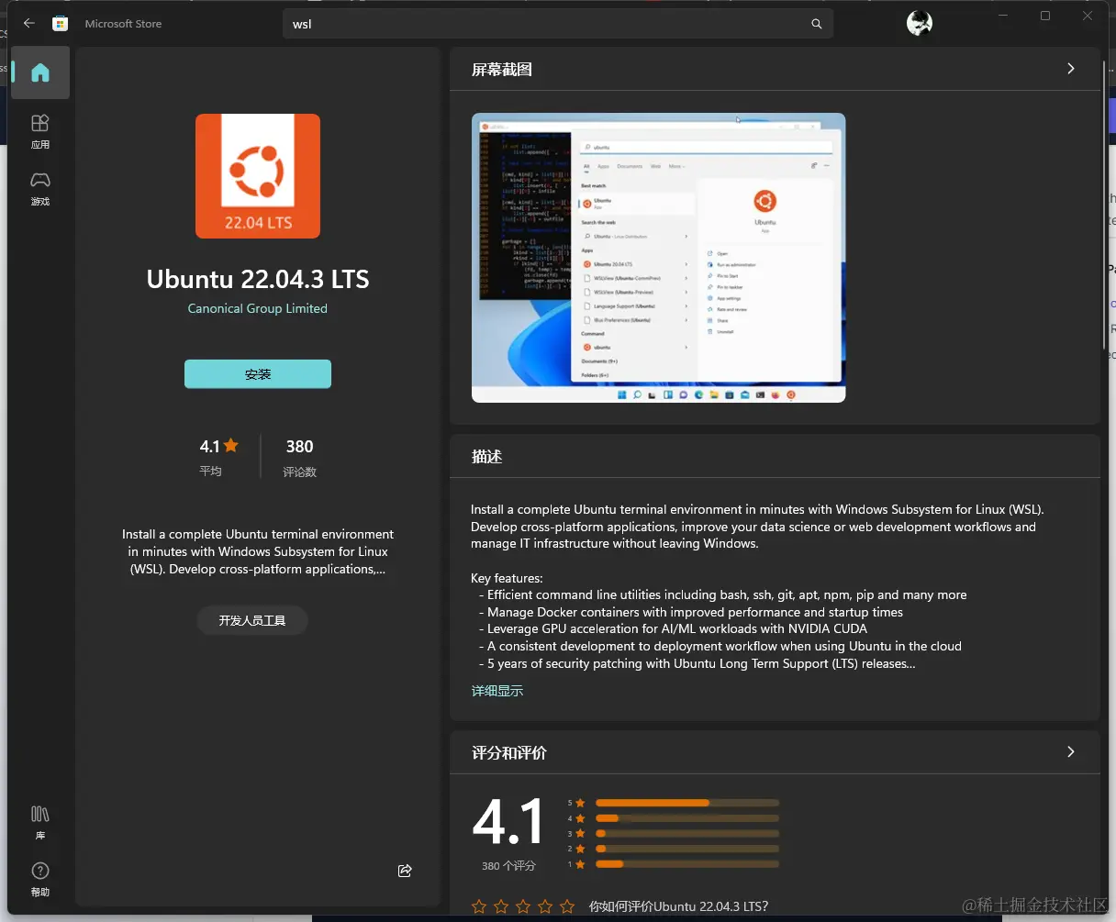This screenshot has width=1116, height=922.
Task: Rate Ubuntu three stars
Action: (523, 906)
